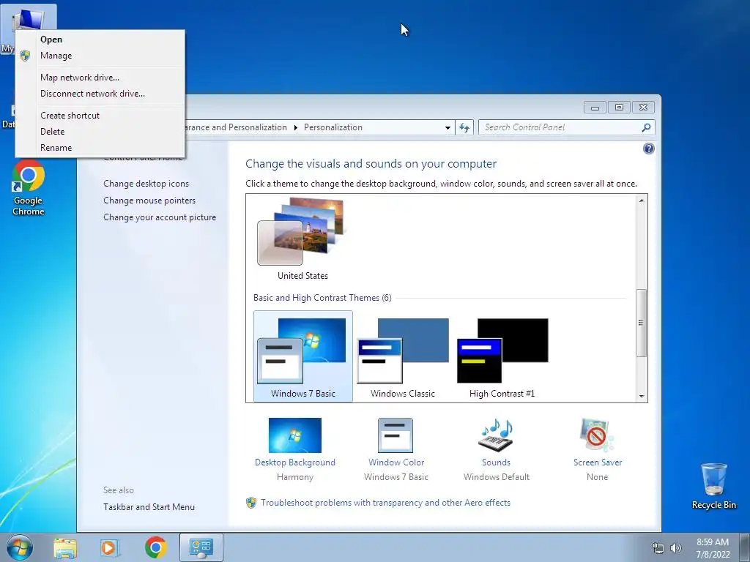Click the theme list scrollbar thumb

click(x=642, y=323)
